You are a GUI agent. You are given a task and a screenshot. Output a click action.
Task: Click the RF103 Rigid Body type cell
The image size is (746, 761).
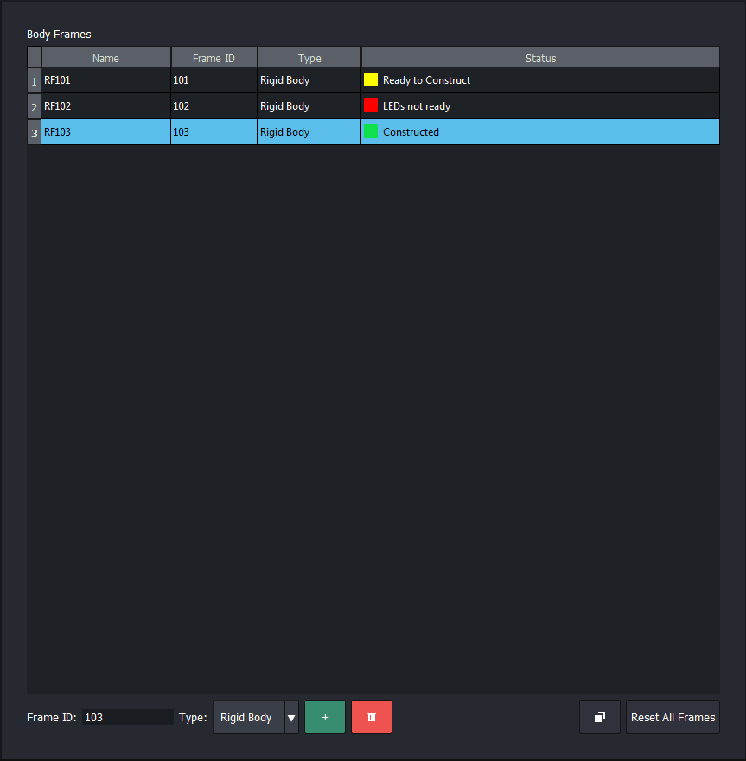coord(309,132)
